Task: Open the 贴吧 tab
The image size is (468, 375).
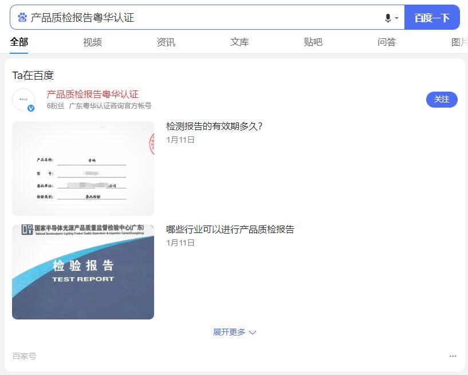Action: tap(313, 42)
